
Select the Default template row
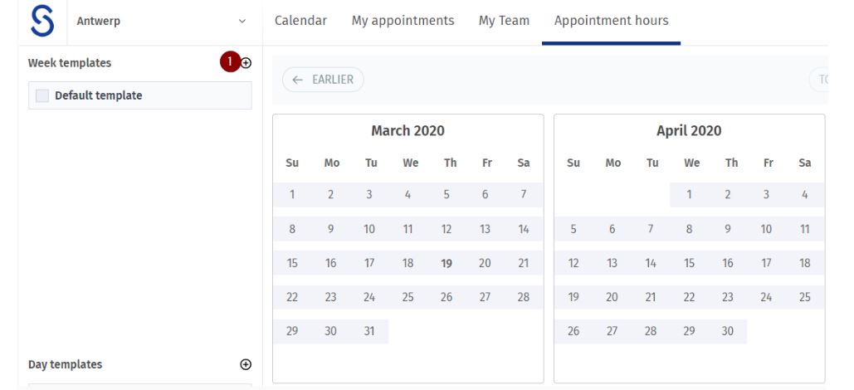coord(140,95)
